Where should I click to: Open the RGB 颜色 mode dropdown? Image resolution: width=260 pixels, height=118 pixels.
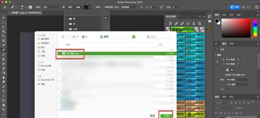237,80
